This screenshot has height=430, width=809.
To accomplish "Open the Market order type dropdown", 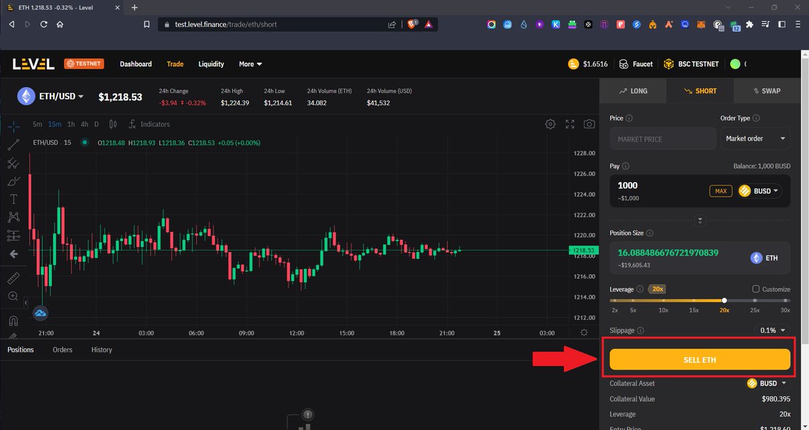I will tap(755, 138).
